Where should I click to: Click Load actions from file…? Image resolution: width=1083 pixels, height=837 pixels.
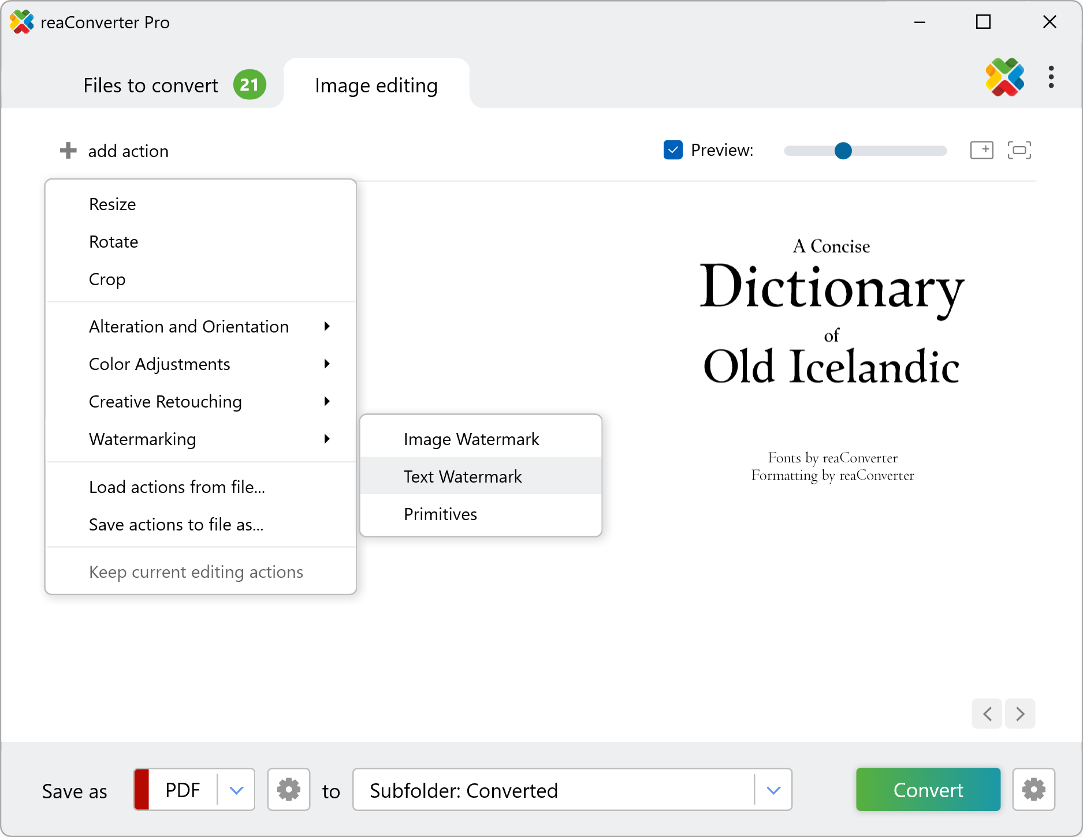pos(177,487)
